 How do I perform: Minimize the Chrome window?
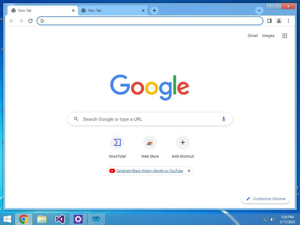click(x=270, y=6)
